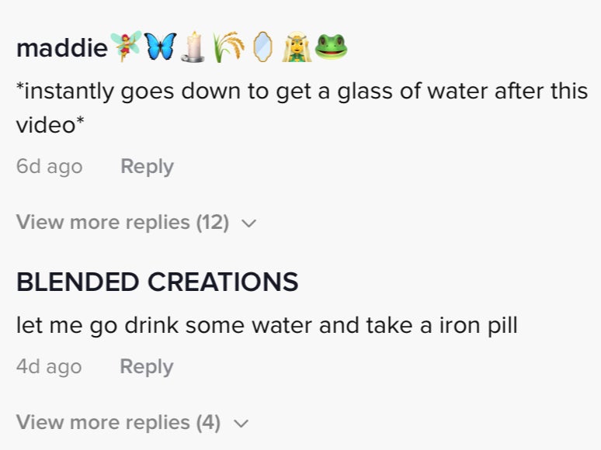Expand View more replies (4)
Image resolution: width=601 pixels, height=450 pixels.
tap(133, 422)
